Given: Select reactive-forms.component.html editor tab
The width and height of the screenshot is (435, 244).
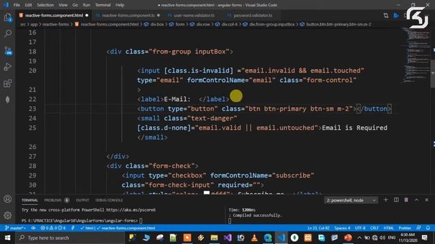Looking at the screenshot, I should click(x=54, y=16).
